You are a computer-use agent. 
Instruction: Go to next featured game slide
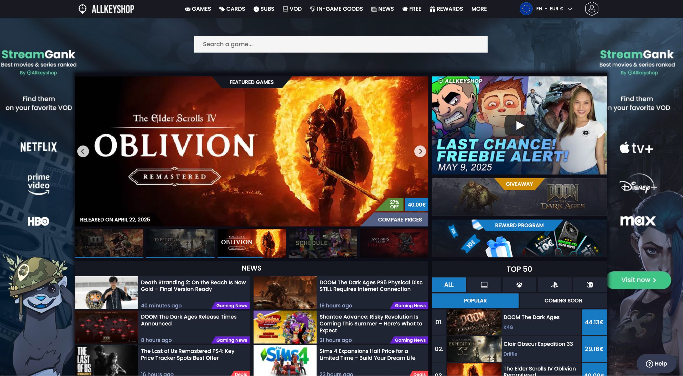click(x=420, y=151)
